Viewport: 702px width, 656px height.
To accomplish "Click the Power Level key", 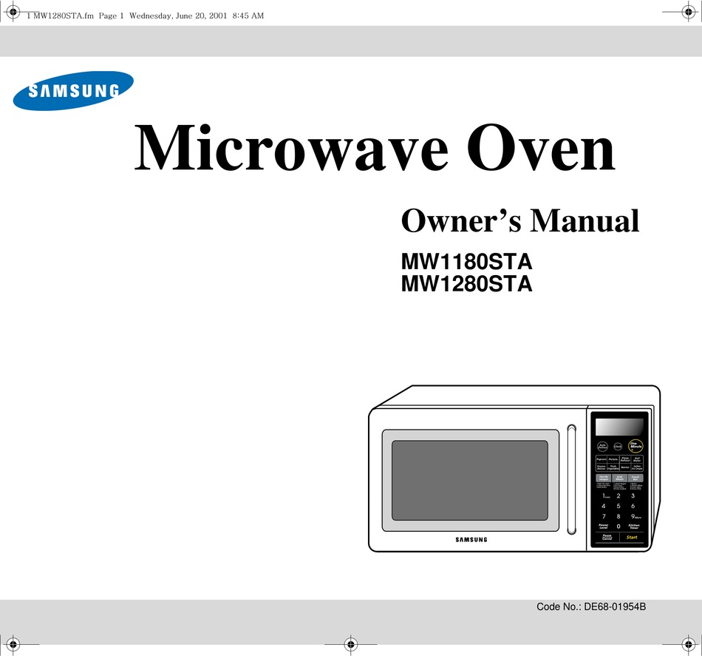I will coord(604,527).
